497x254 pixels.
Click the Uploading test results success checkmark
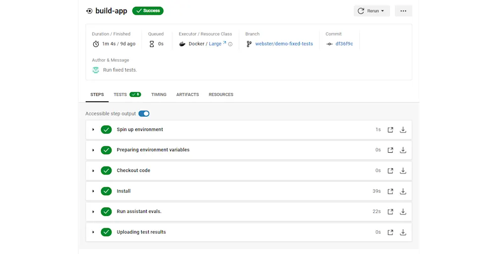tap(106, 232)
